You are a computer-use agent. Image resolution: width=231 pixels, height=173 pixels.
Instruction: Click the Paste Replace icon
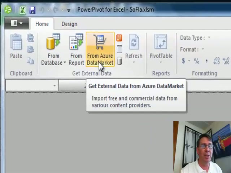30,49
